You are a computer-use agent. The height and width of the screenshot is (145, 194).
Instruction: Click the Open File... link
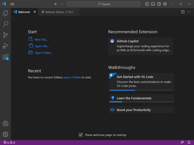pos(42,46)
